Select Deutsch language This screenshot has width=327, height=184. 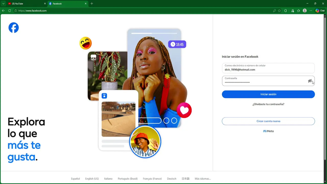coord(172,179)
